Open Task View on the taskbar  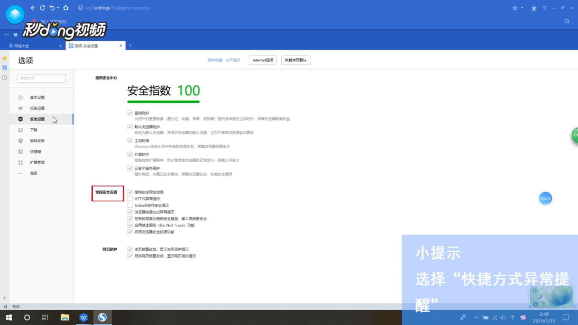45,317
